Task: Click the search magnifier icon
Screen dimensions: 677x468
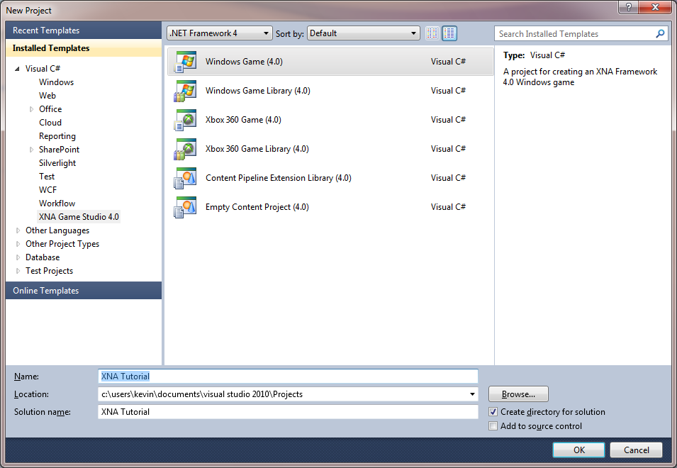Action: (660, 33)
